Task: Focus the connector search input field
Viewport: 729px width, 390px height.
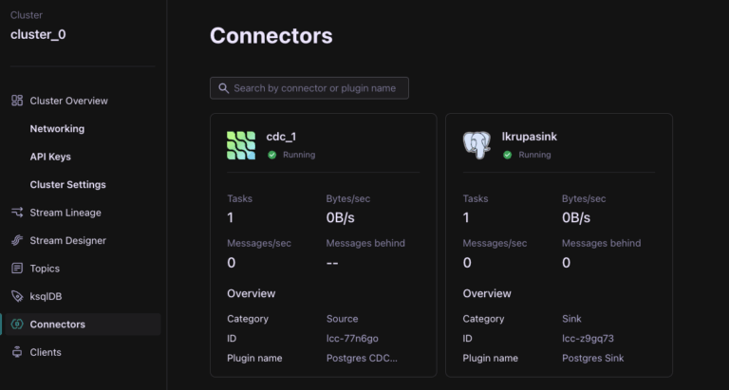Action: 318,88
